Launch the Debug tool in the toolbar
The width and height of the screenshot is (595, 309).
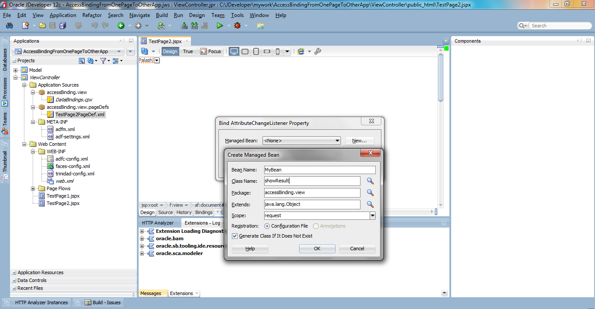(237, 25)
